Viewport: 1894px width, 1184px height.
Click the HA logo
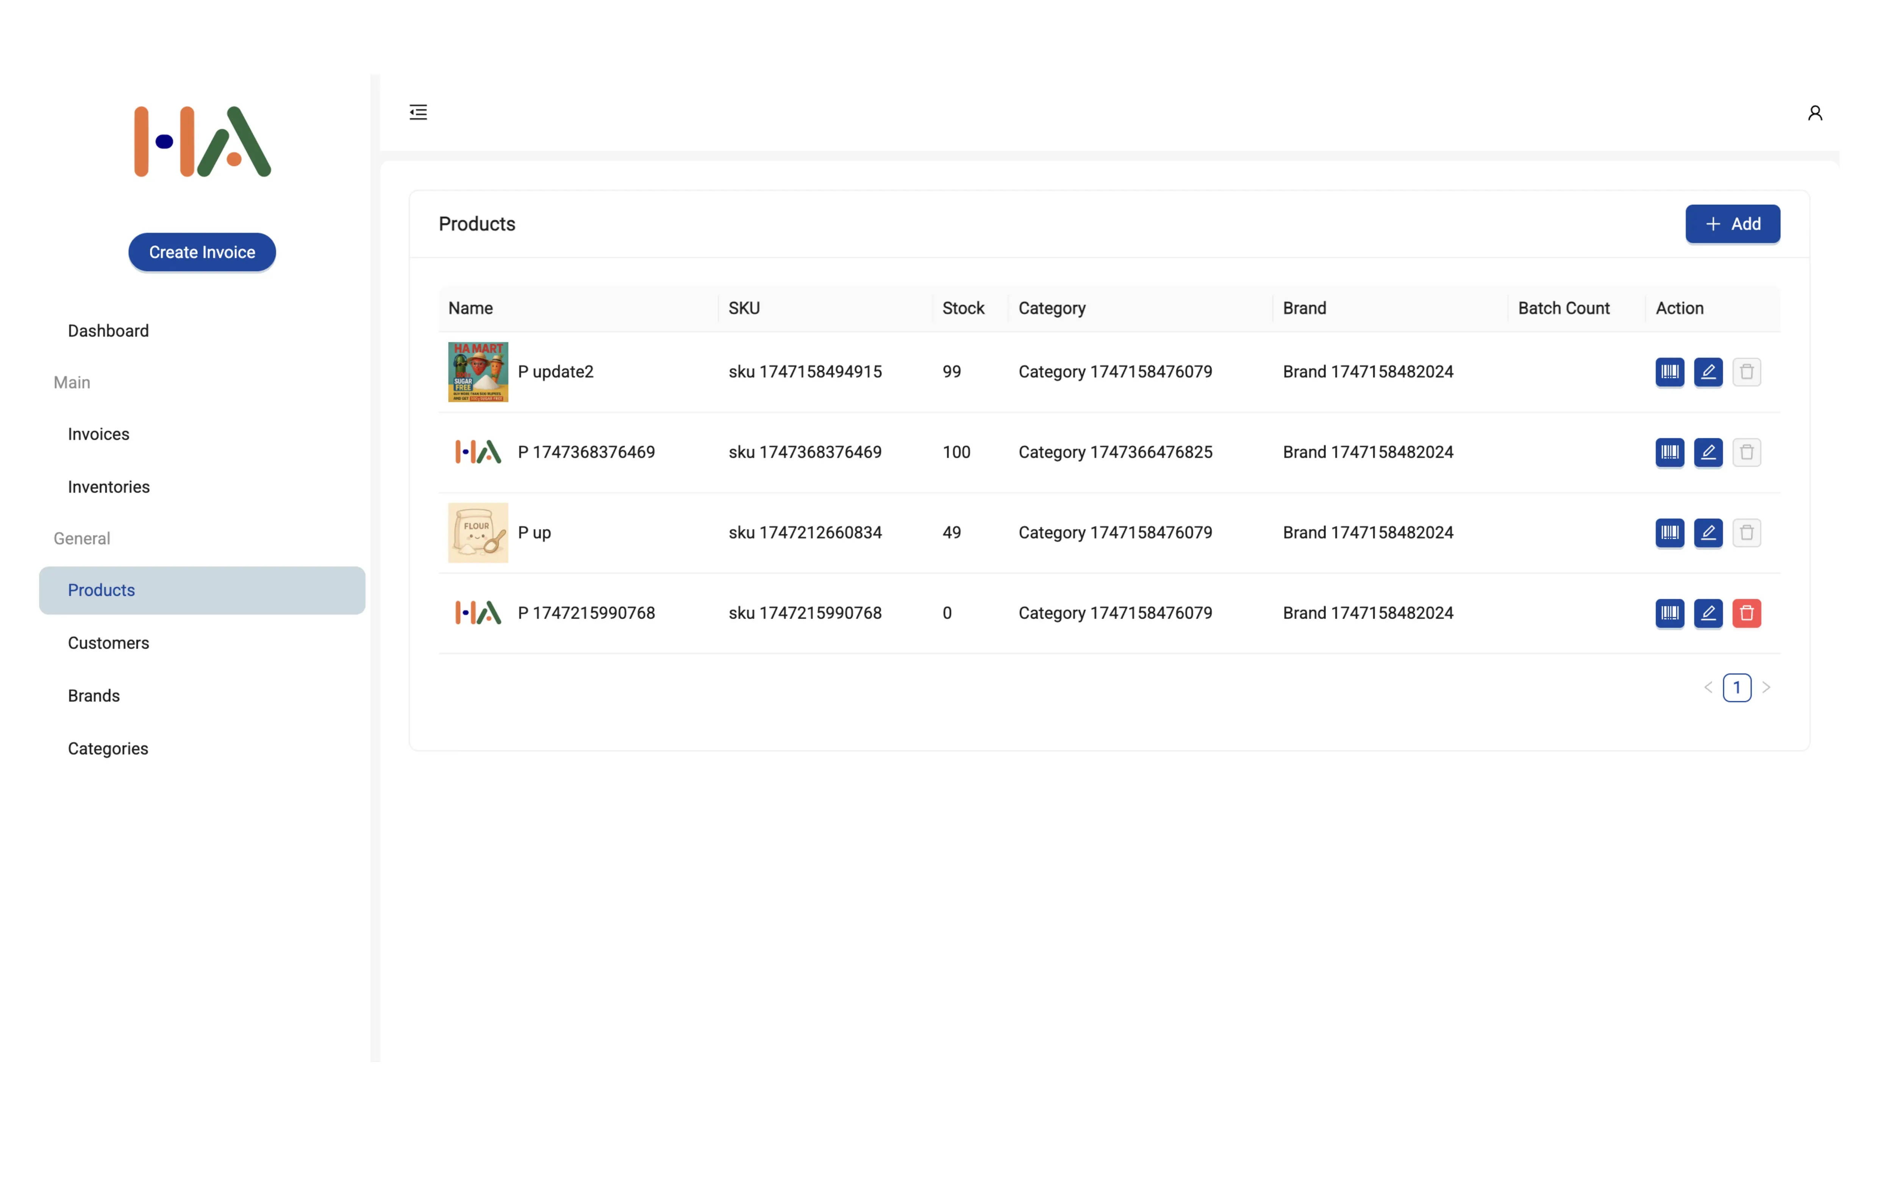tap(201, 141)
